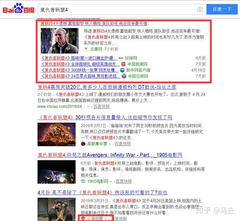Open headline 复联四4大遗憾 news link

[x=94, y=23]
